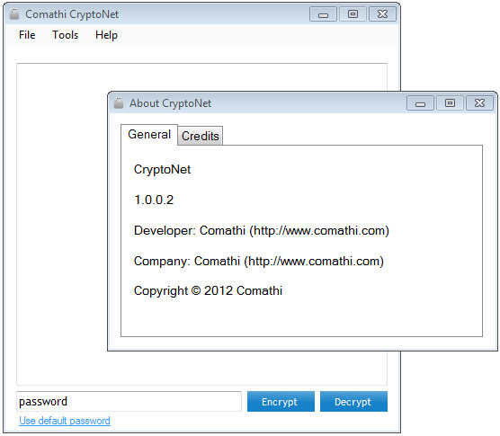This screenshot has height=436, width=500.
Task: Click the Decrypt button
Action: pyautogui.click(x=353, y=402)
